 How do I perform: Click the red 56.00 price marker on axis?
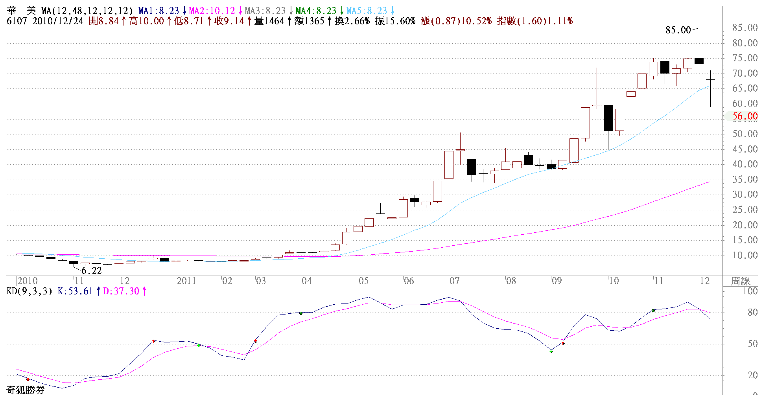pyautogui.click(x=745, y=116)
